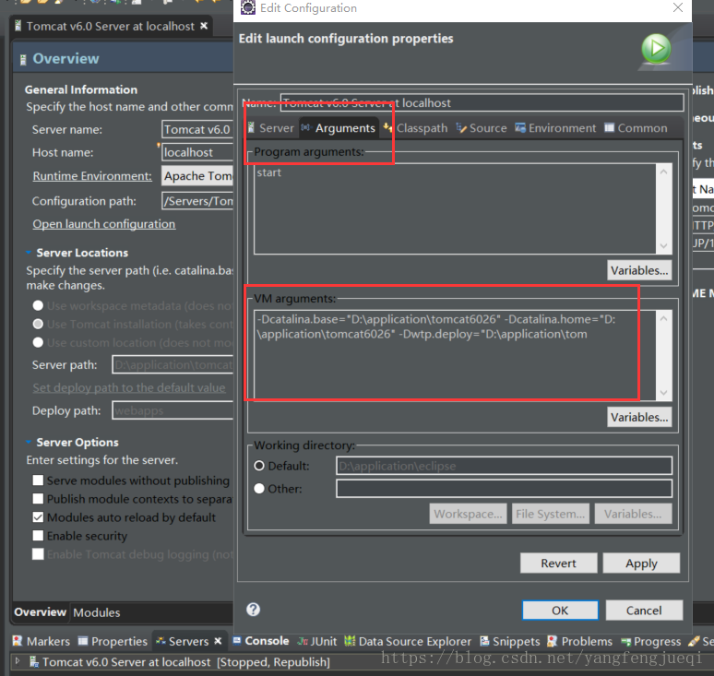
Task: Click VM arguments scrollbar up arrow
Action: 663,318
